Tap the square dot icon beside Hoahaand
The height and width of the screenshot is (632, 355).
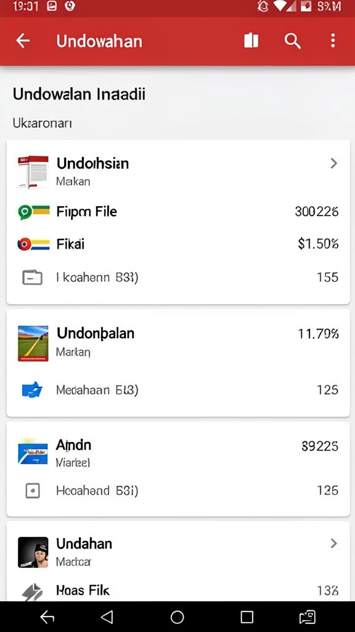point(32,491)
